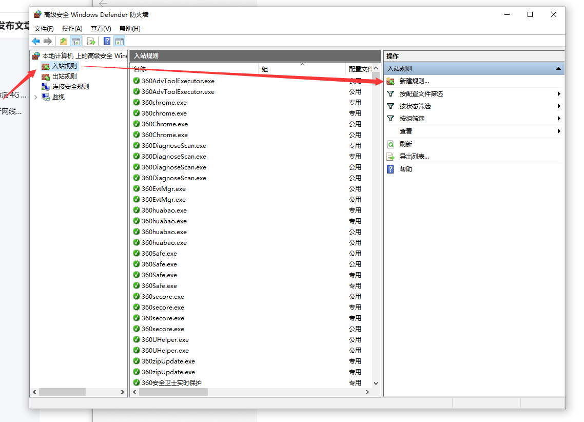
Task: Click the tree pane scroll-right arrow
Action: (x=123, y=392)
